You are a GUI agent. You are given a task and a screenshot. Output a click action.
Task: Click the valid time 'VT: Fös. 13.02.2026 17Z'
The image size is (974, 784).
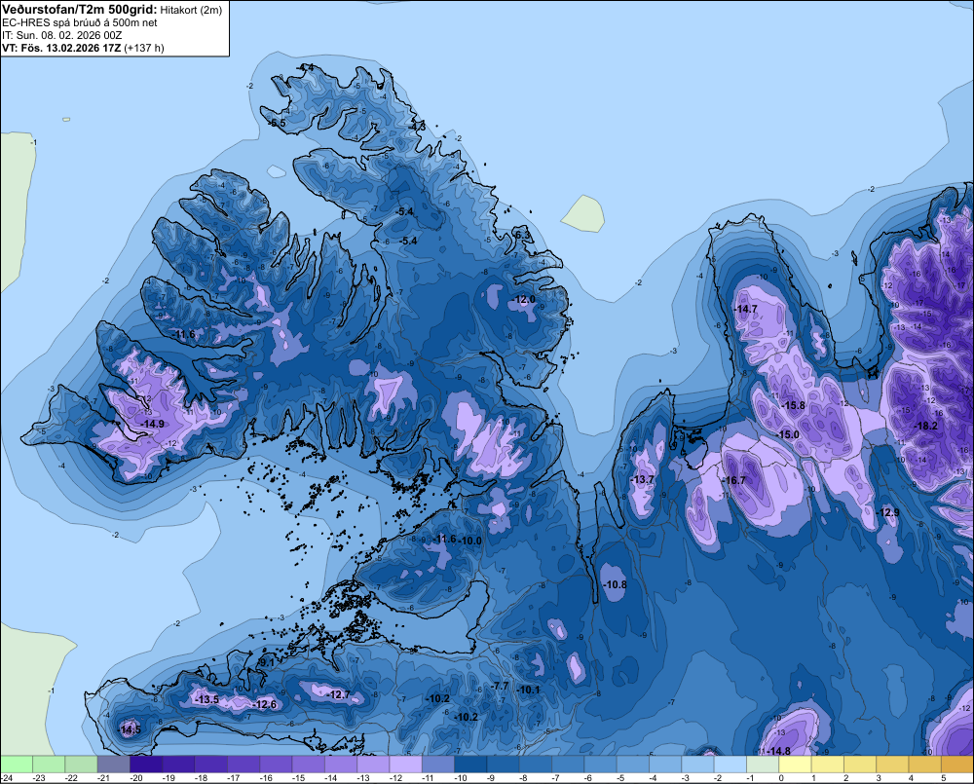(61, 48)
